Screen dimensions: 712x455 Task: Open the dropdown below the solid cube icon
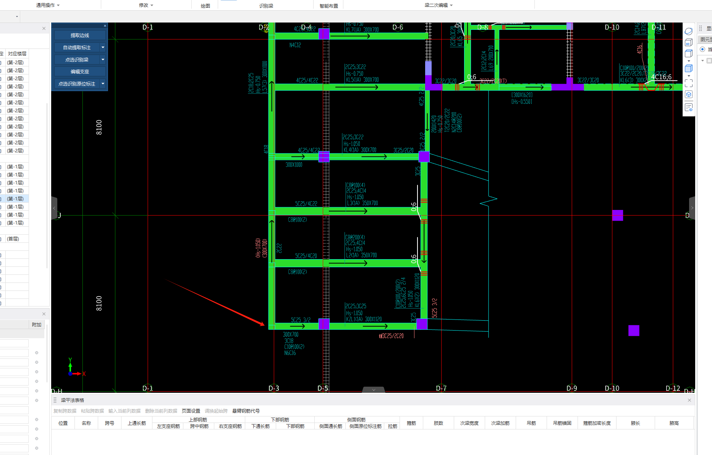pos(689,76)
